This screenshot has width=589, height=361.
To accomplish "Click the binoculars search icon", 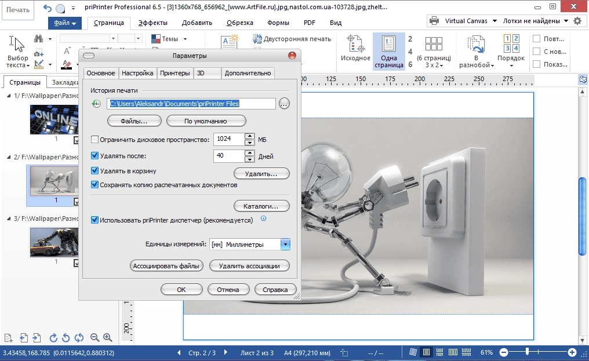I will point(38,39).
